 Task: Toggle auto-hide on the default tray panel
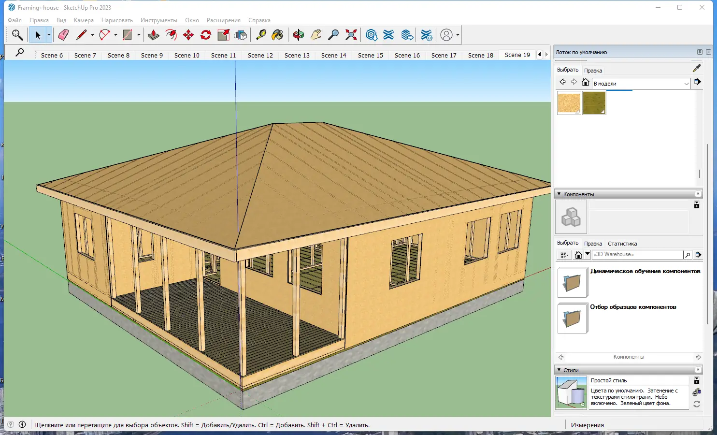[700, 51]
